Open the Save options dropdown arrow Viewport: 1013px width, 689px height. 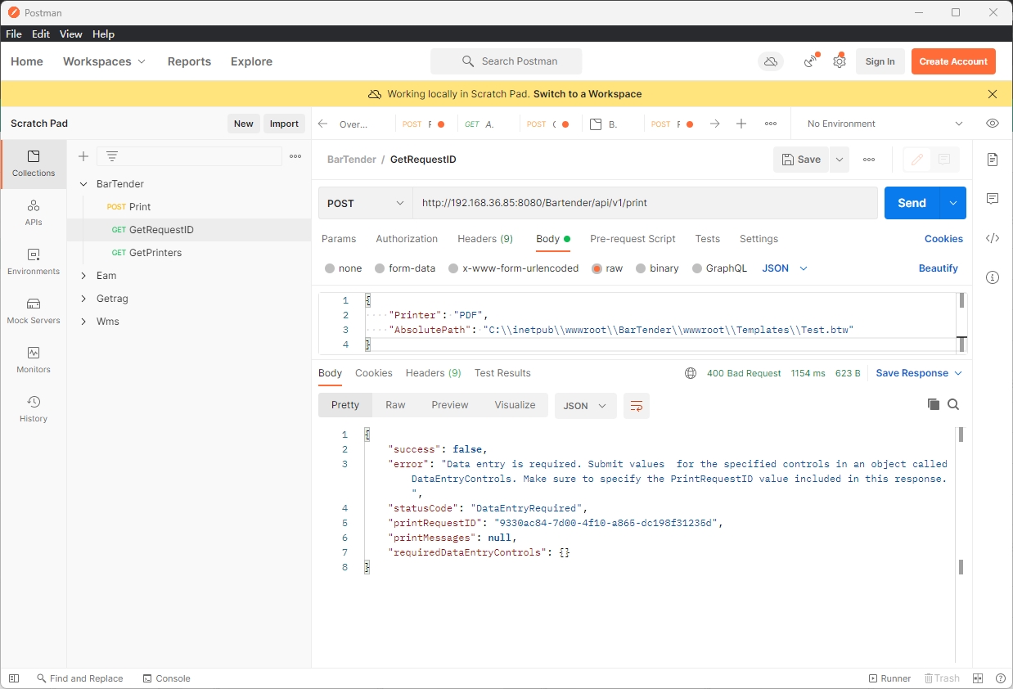point(839,160)
